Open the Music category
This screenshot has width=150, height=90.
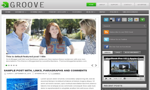102,12
